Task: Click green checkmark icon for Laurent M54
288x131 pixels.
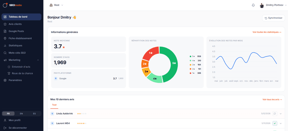Action: pos(275,123)
